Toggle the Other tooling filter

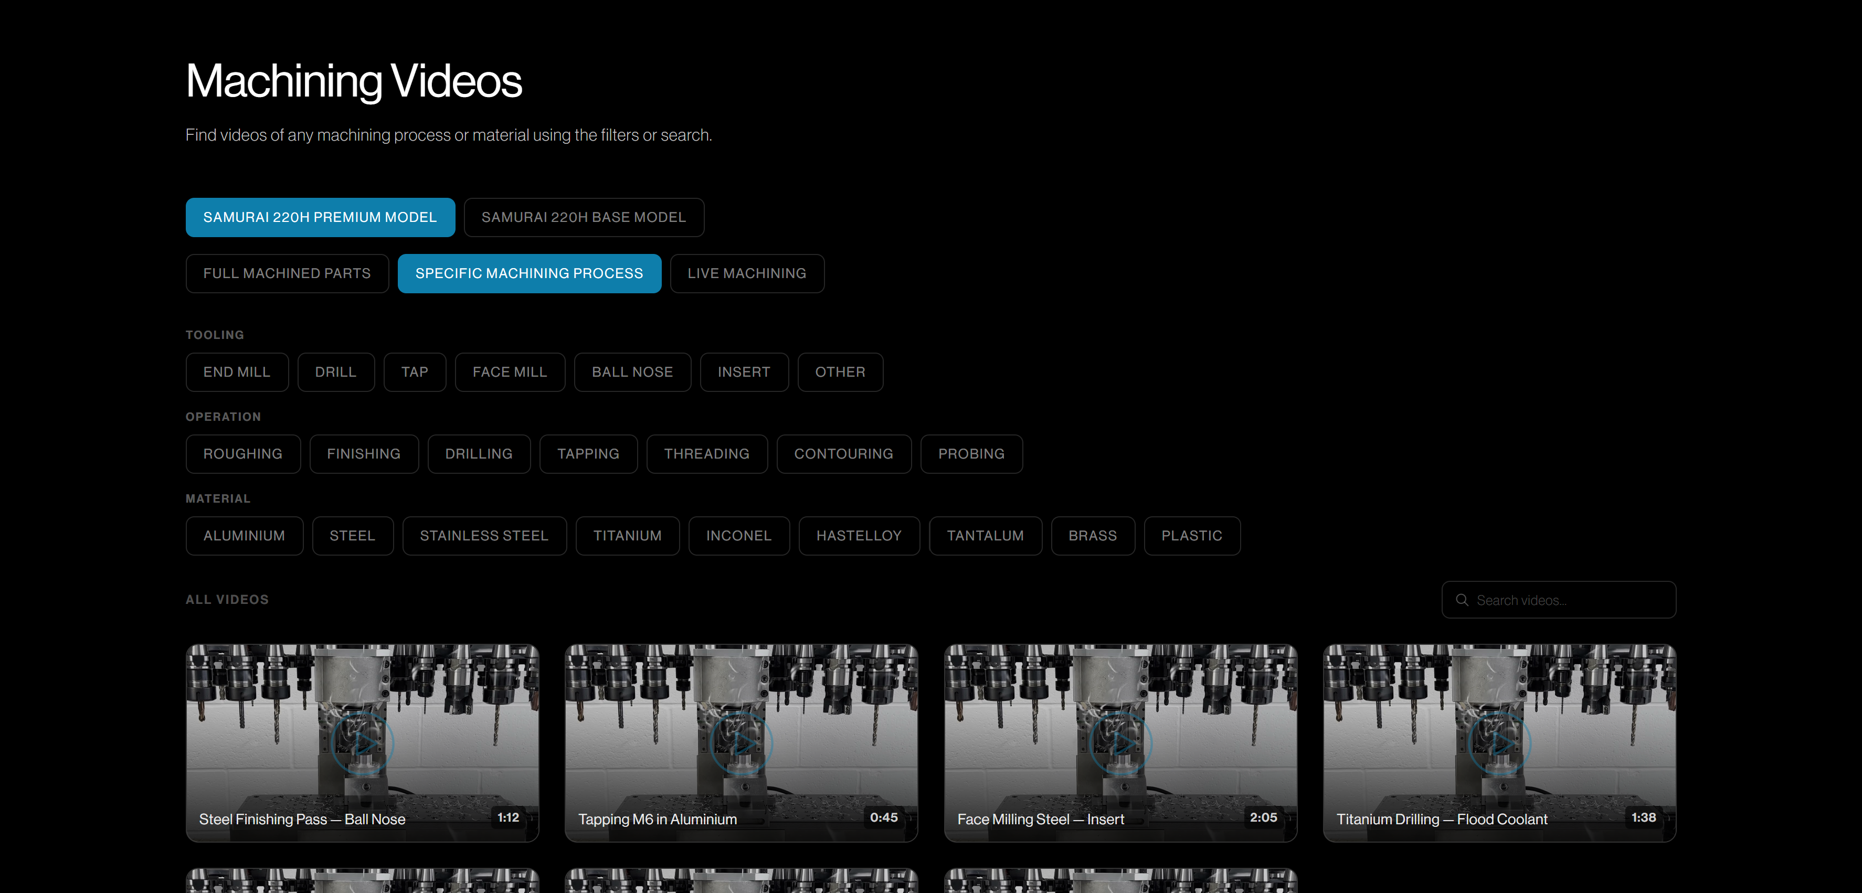(841, 372)
